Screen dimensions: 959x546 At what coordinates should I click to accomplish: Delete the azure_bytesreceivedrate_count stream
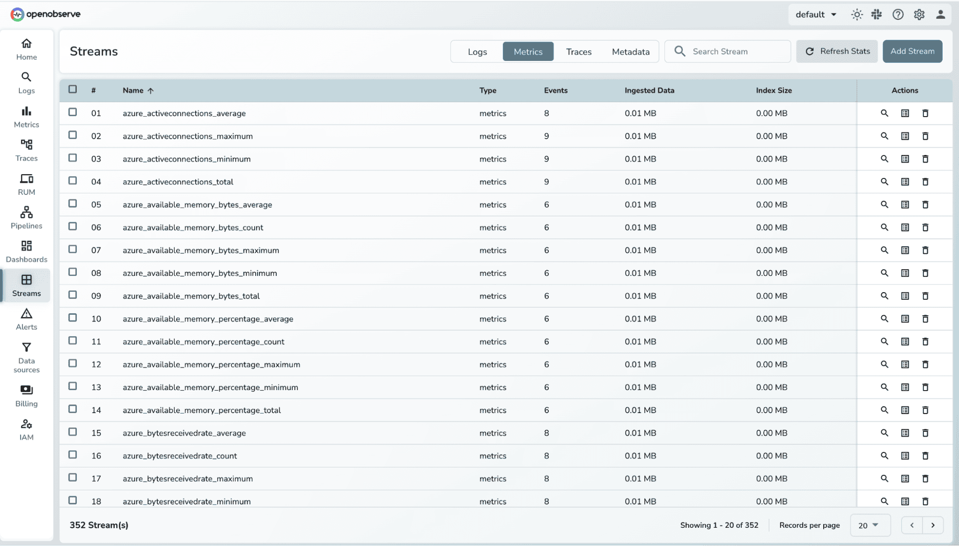925,456
